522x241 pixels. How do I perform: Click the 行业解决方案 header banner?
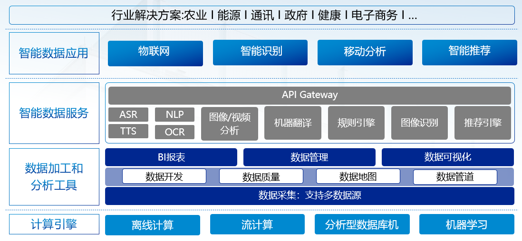[261, 15]
